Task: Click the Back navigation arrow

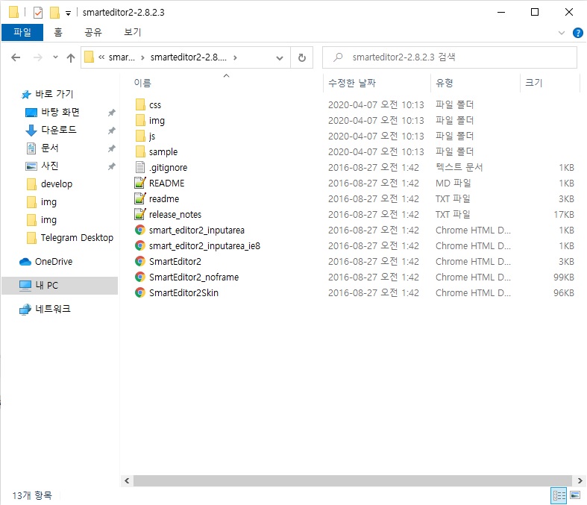Action: coord(16,57)
